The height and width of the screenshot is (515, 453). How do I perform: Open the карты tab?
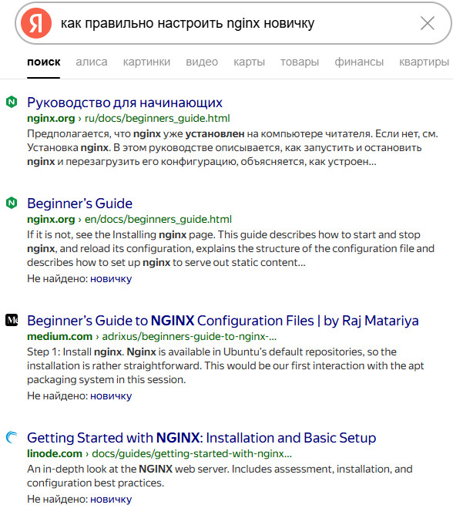pyautogui.click(x=249, y=62)
